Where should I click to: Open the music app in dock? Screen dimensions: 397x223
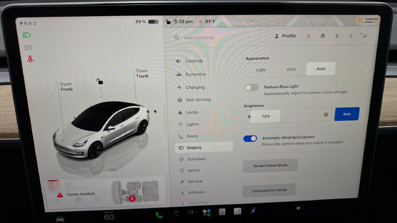point(176,214)
